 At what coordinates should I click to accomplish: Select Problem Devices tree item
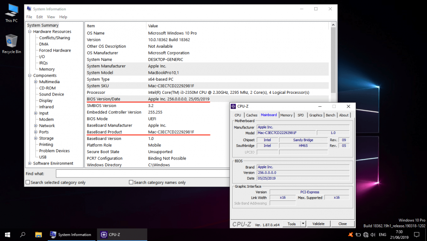pyautogui.click(x=54, y=151)
